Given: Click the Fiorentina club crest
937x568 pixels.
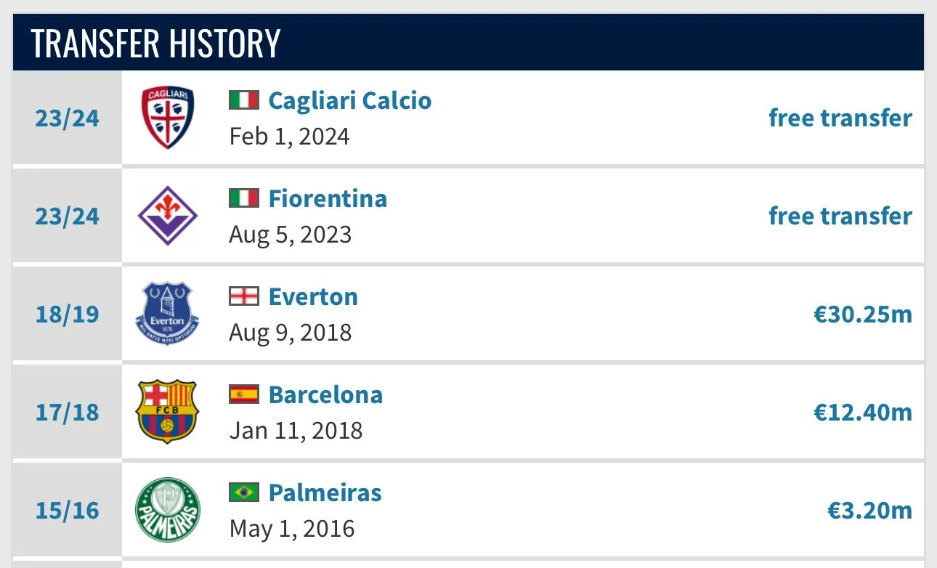Looking at the screenshot, I should (167, 216).
